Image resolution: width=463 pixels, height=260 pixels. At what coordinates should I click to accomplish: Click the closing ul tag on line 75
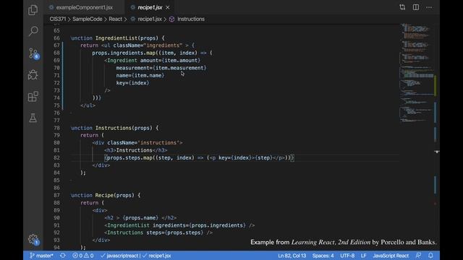88,105
